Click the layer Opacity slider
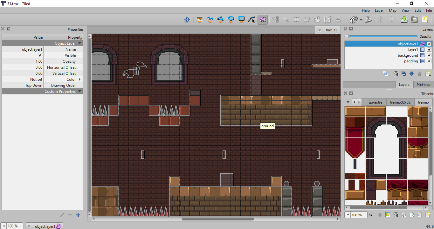 [382, 37]
